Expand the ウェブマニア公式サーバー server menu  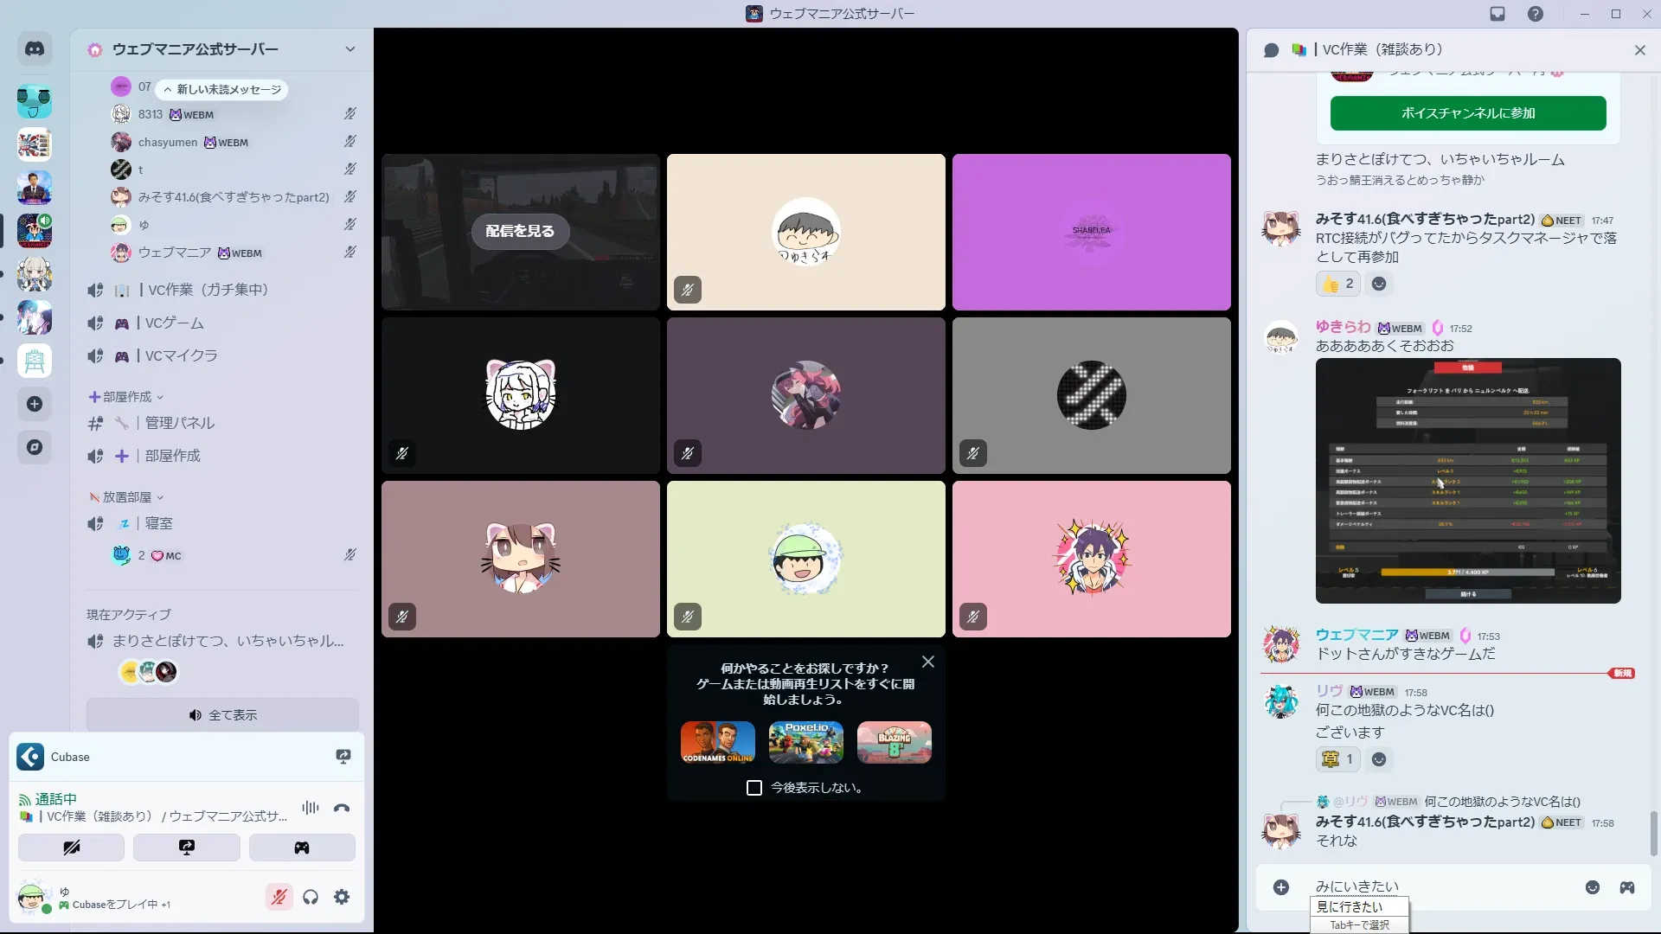tap(350, 49)
